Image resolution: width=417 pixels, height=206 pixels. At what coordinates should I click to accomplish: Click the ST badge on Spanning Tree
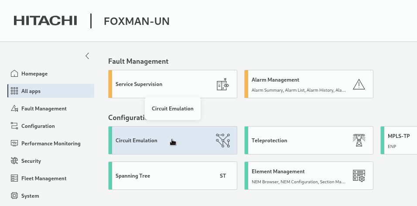coord(222,176)
